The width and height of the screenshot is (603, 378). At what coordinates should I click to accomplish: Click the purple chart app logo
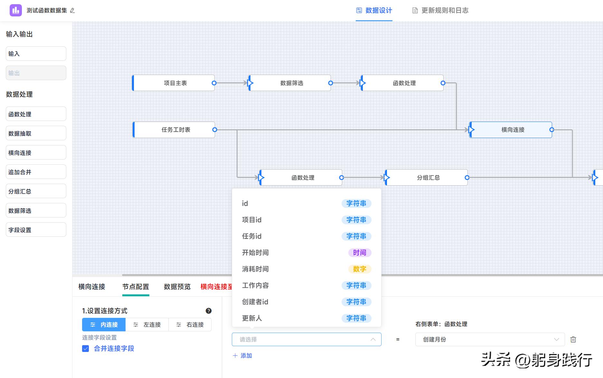[x=16, y=10]
